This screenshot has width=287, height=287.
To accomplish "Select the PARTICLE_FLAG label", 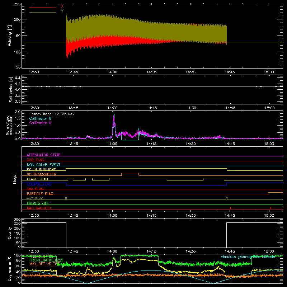I will pos(40,193).
